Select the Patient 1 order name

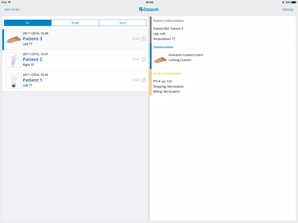coord(32,80)
